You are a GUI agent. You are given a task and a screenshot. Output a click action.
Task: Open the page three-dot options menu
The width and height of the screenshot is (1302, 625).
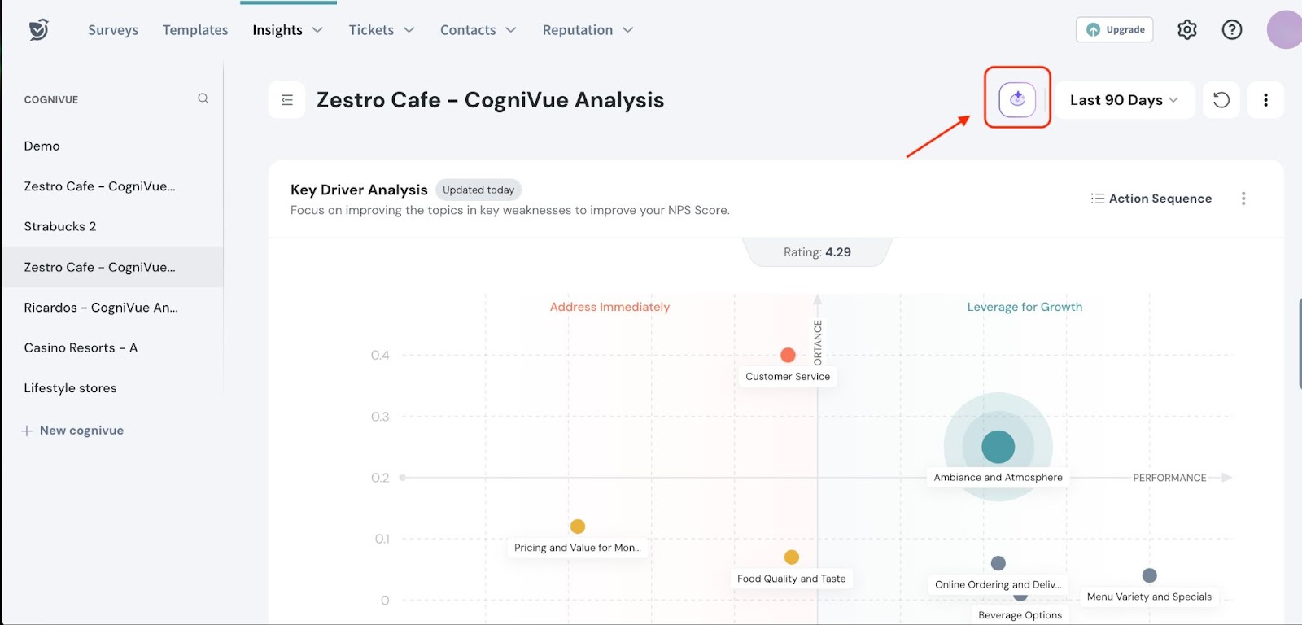tap(1265, 100)
